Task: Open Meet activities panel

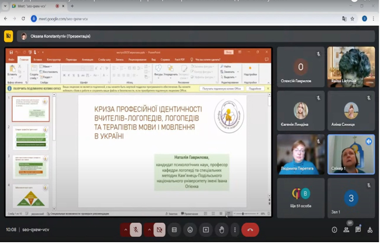Action: click(370, 230)
